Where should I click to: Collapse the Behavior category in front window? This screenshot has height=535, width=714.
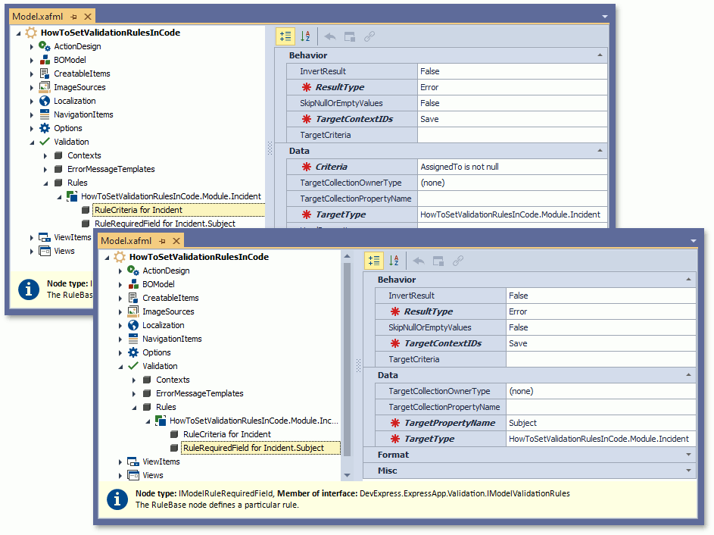[x=688, y=280]
